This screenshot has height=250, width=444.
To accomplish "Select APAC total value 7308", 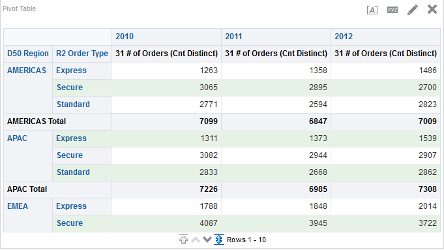I will 428,189.
